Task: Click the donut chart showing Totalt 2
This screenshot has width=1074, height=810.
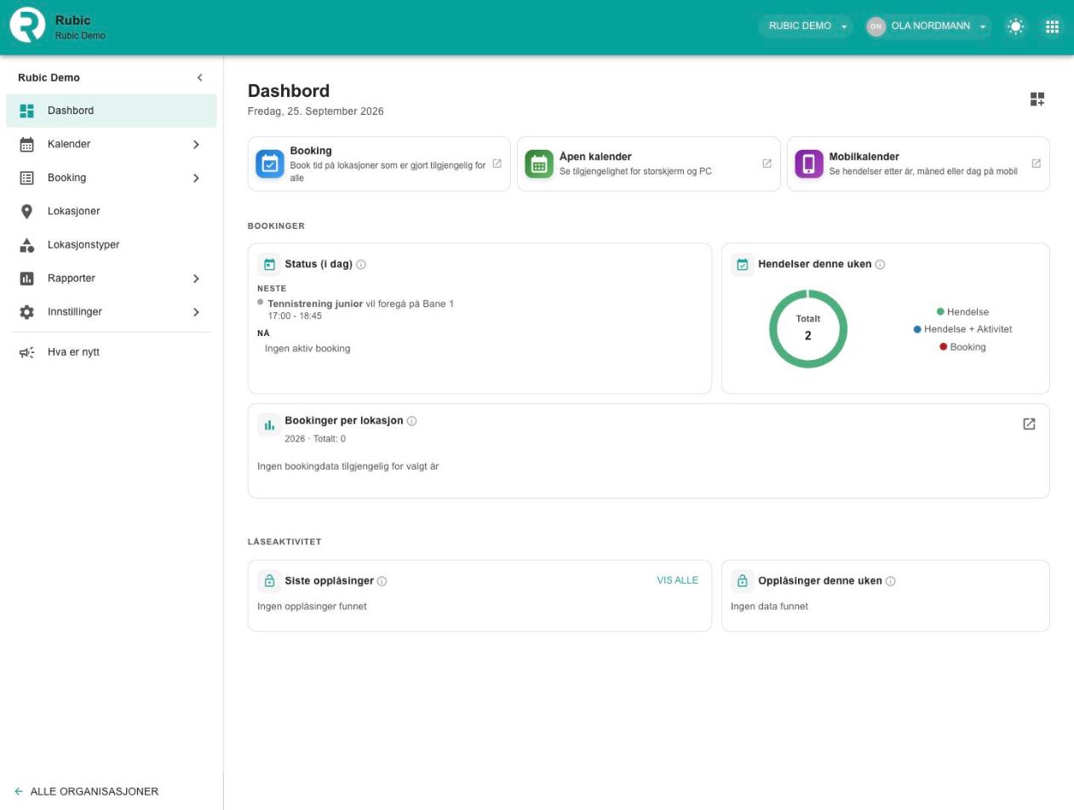Action: pos(808,328)
